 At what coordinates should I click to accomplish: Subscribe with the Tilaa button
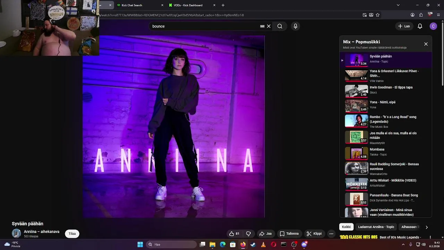click(x=72, y=234)
